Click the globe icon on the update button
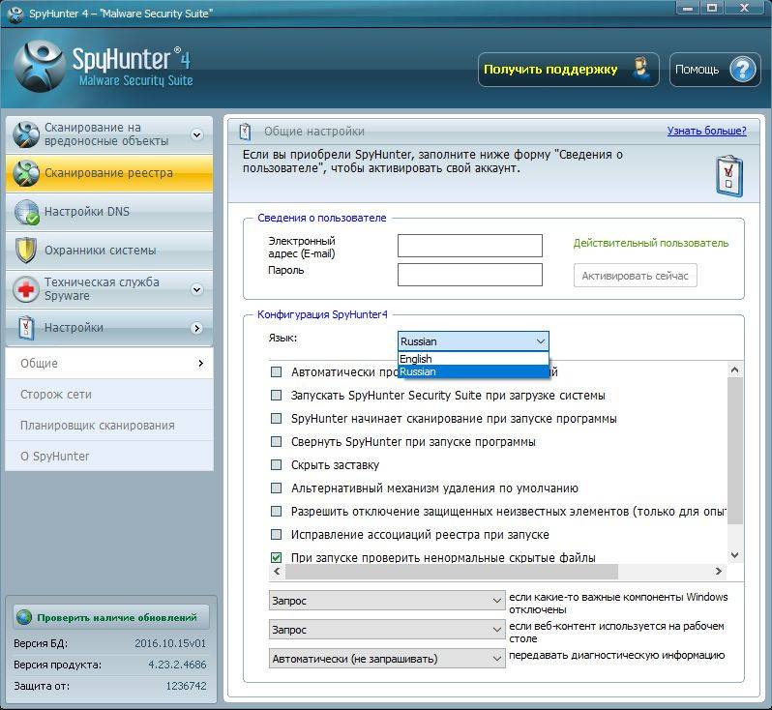Viewport: 772px width, 710px height. (23, 617)
